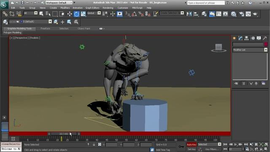The image size is (270, 152).
Task: Click the object color swatch in Modify panel
Action: [x=266, y=44]
